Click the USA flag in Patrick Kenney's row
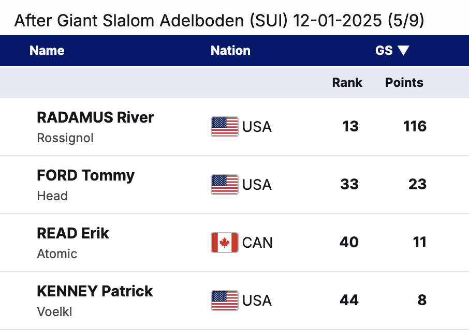Image resolution: width=469 pixels, height=330 pixels. click(x=224, y=301)
